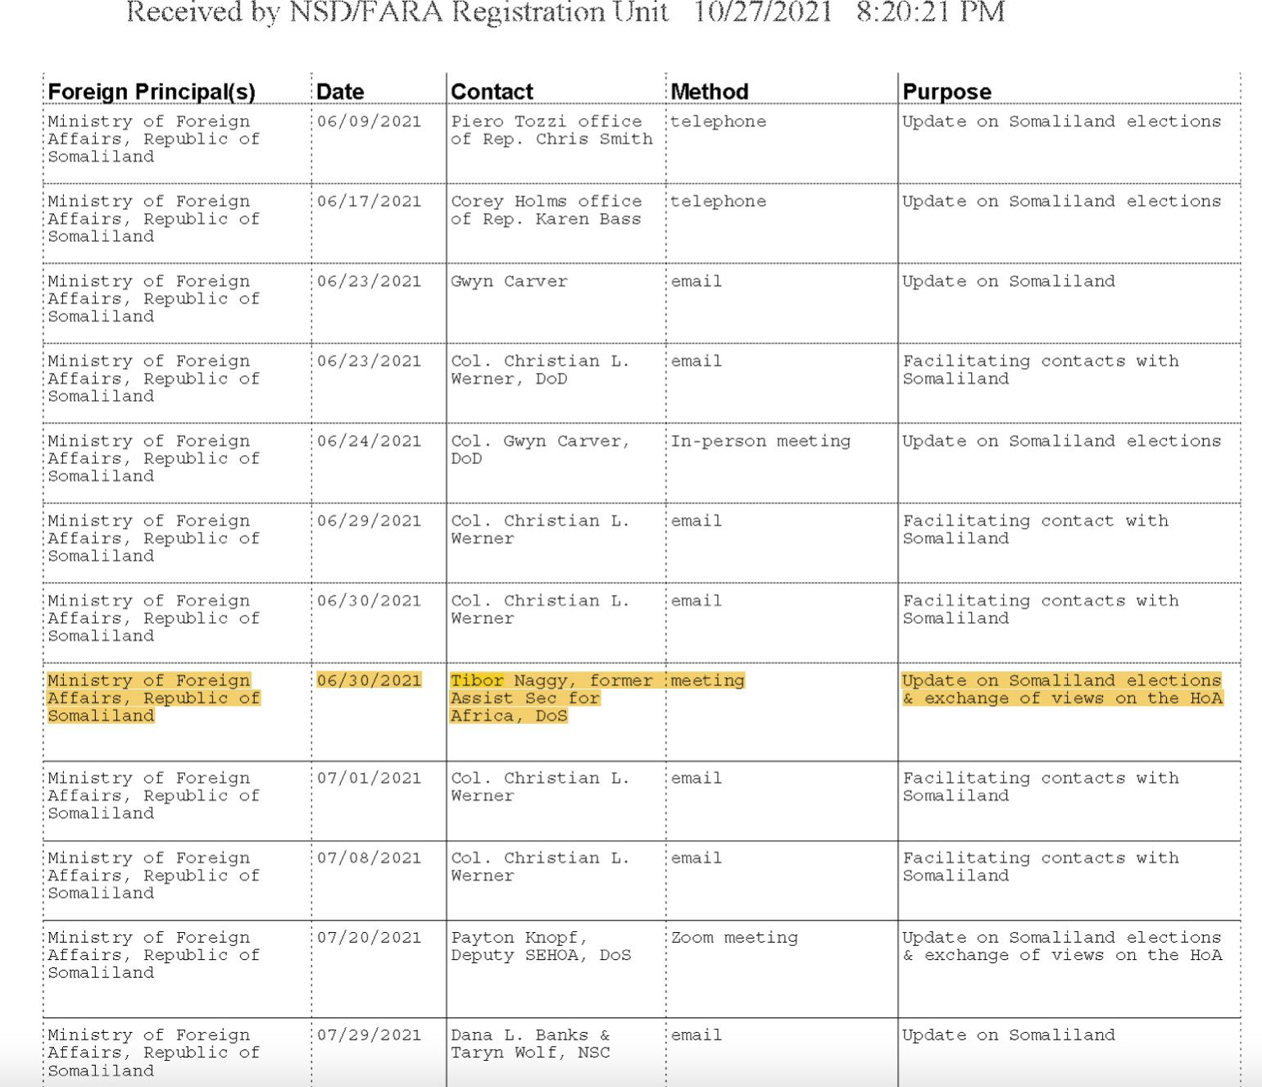Click the highlighted purpose text mentioning HoA

click(x=1062, y=689)
